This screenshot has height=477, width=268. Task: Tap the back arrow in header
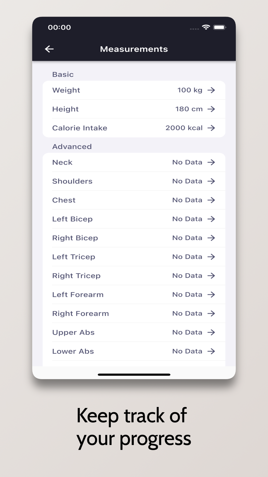click(x=49, y=49)
